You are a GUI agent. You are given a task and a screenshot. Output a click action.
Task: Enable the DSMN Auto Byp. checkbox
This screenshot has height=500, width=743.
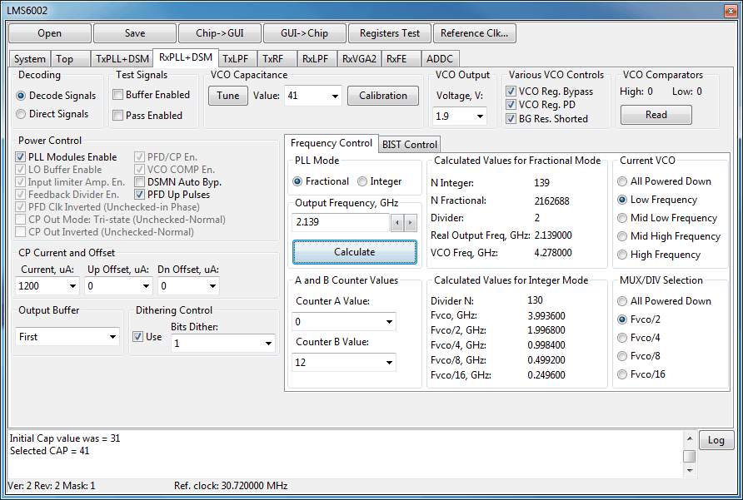[x=141, y=182]
